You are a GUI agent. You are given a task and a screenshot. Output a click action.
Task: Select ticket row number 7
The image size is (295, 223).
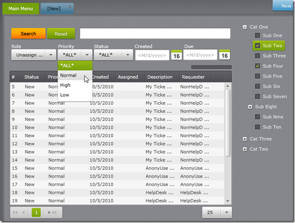117,103
